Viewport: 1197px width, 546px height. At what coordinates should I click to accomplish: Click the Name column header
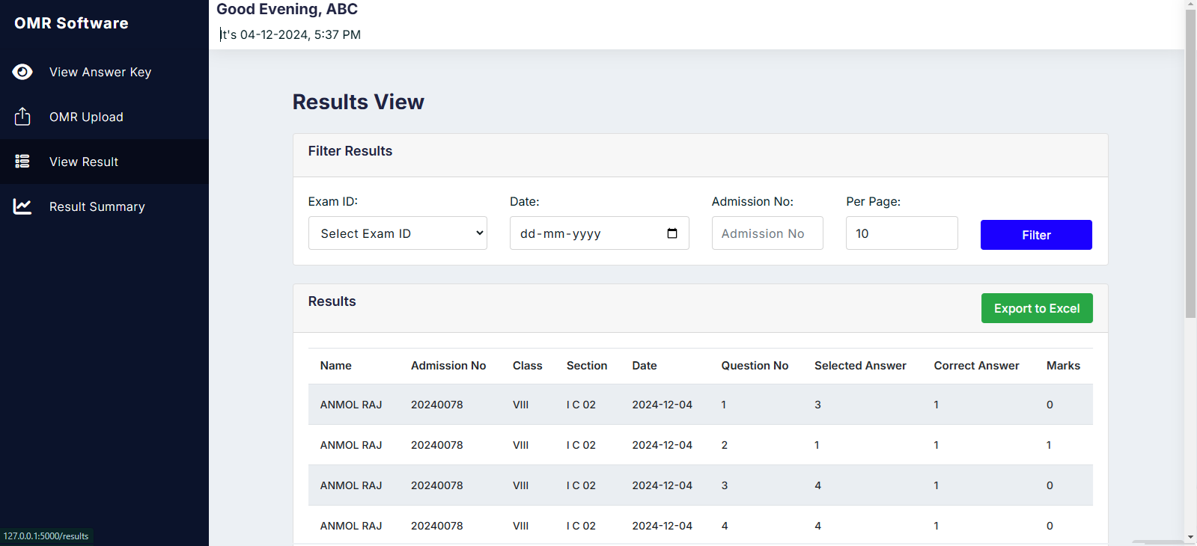(335, 366)
